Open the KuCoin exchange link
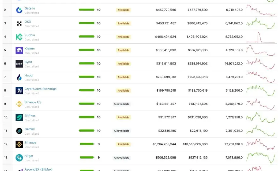The width and height of the screenshot is (278, 171). point(30,35)
